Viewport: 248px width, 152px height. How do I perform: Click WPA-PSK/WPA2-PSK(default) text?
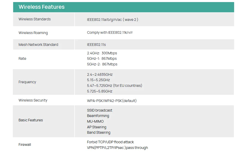tap(112, 101)
